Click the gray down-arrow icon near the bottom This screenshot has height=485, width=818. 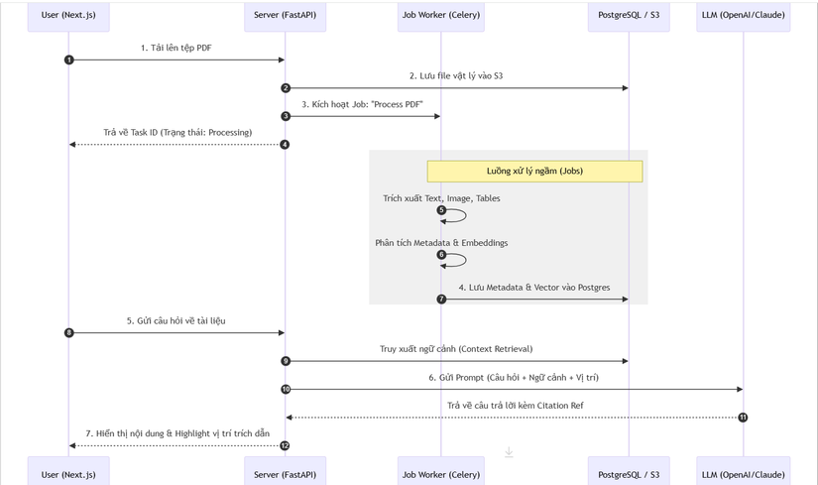click(x=509, y=452)
